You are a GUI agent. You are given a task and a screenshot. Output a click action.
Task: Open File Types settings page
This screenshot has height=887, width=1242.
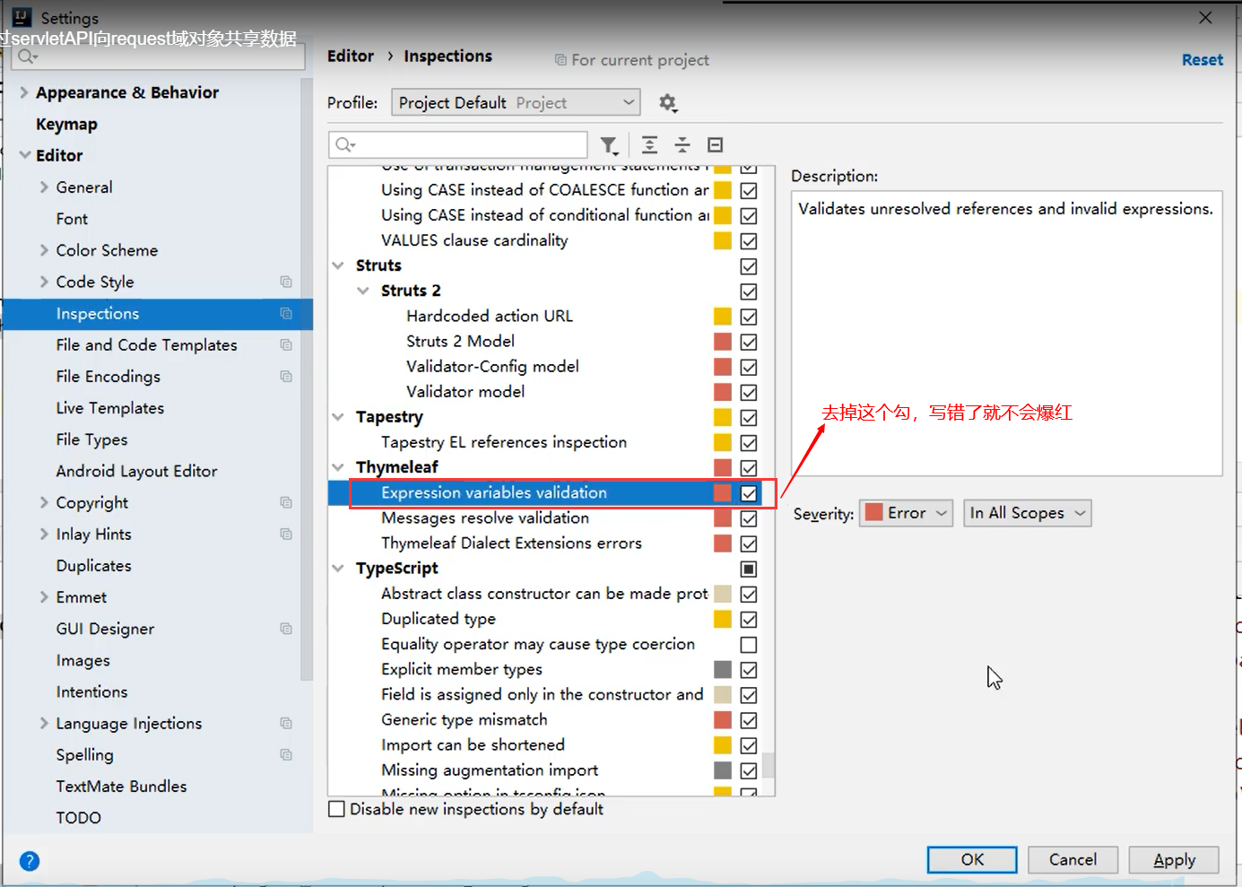(91, 439)
